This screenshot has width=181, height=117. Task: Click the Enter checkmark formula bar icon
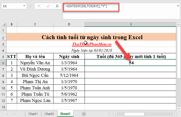[x=48, y=6]
